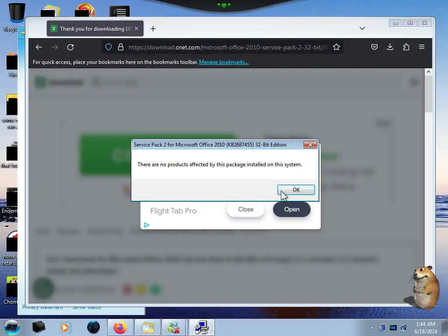This screenshot has height=336, width=448.
Task: Select the 'Thank you for downloading' tab
Action: [x=95, y=28]
